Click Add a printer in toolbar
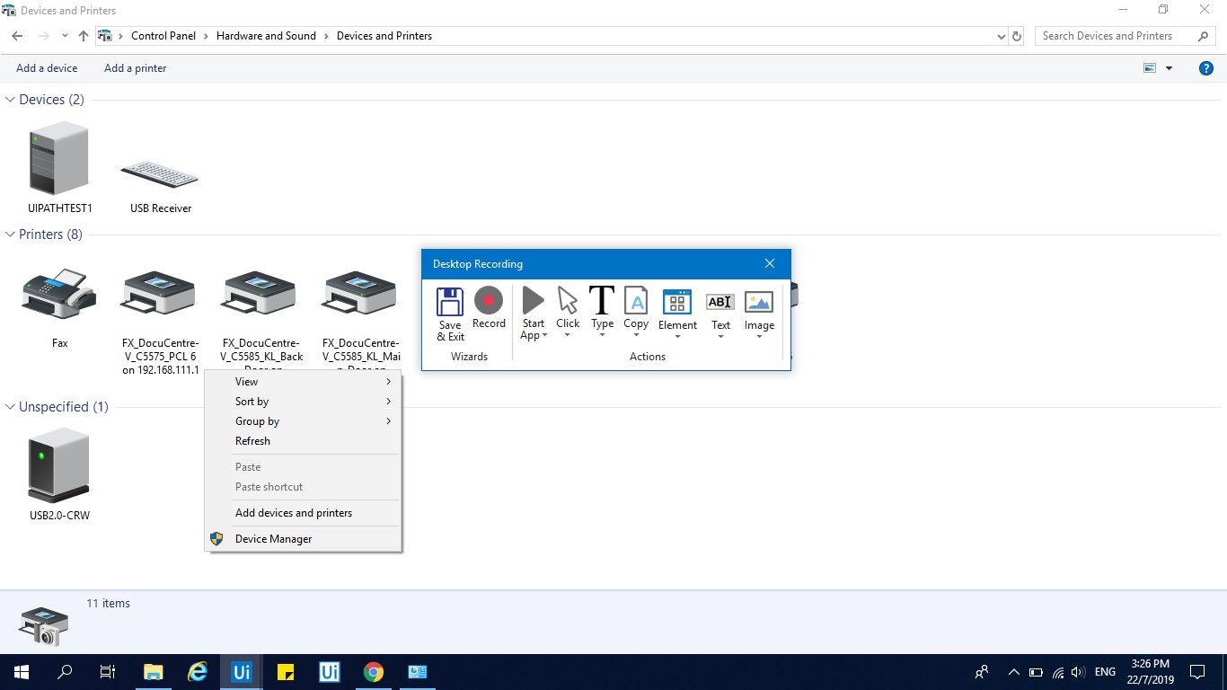Viewport: 1227px width, 690px height. click(136, 68)
